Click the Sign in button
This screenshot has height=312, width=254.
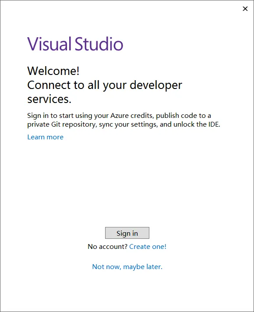(x=127, y=233)
